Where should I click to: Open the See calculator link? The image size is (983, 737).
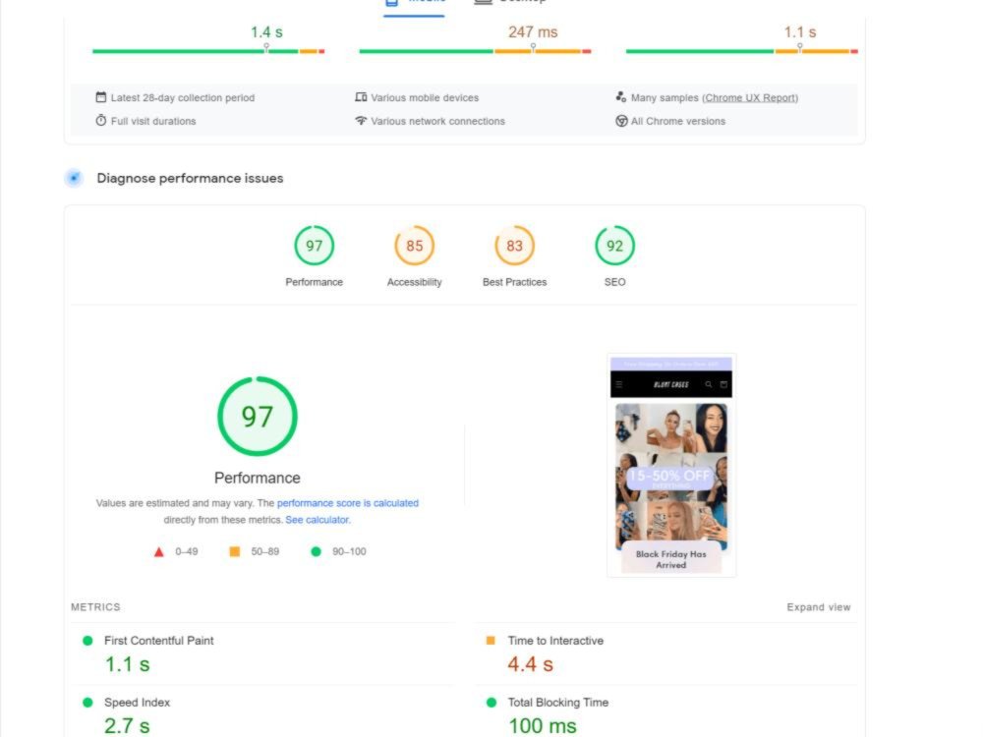tap(318, 520)
